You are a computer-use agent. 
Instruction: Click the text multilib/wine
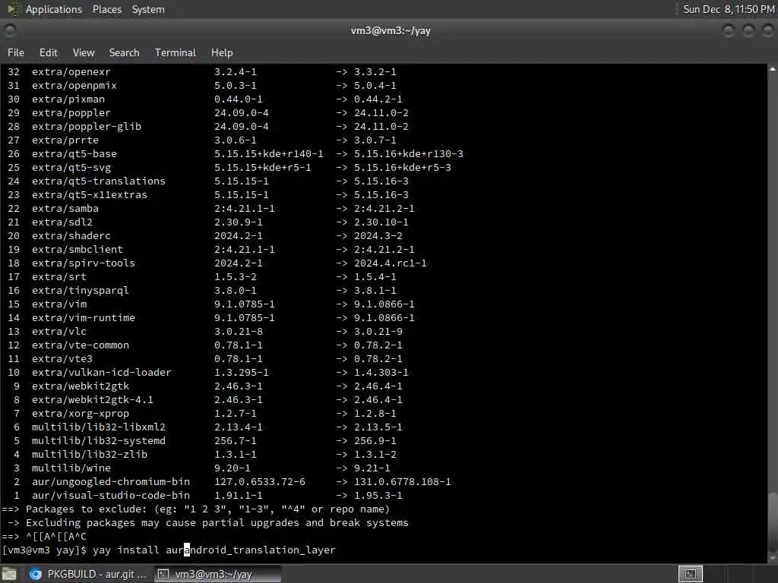pyautogui.click(x=71, y=468)
